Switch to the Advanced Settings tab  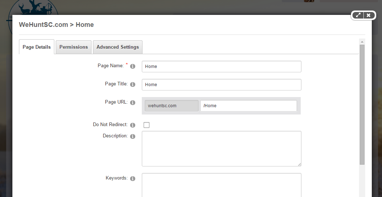pos(118,47)
